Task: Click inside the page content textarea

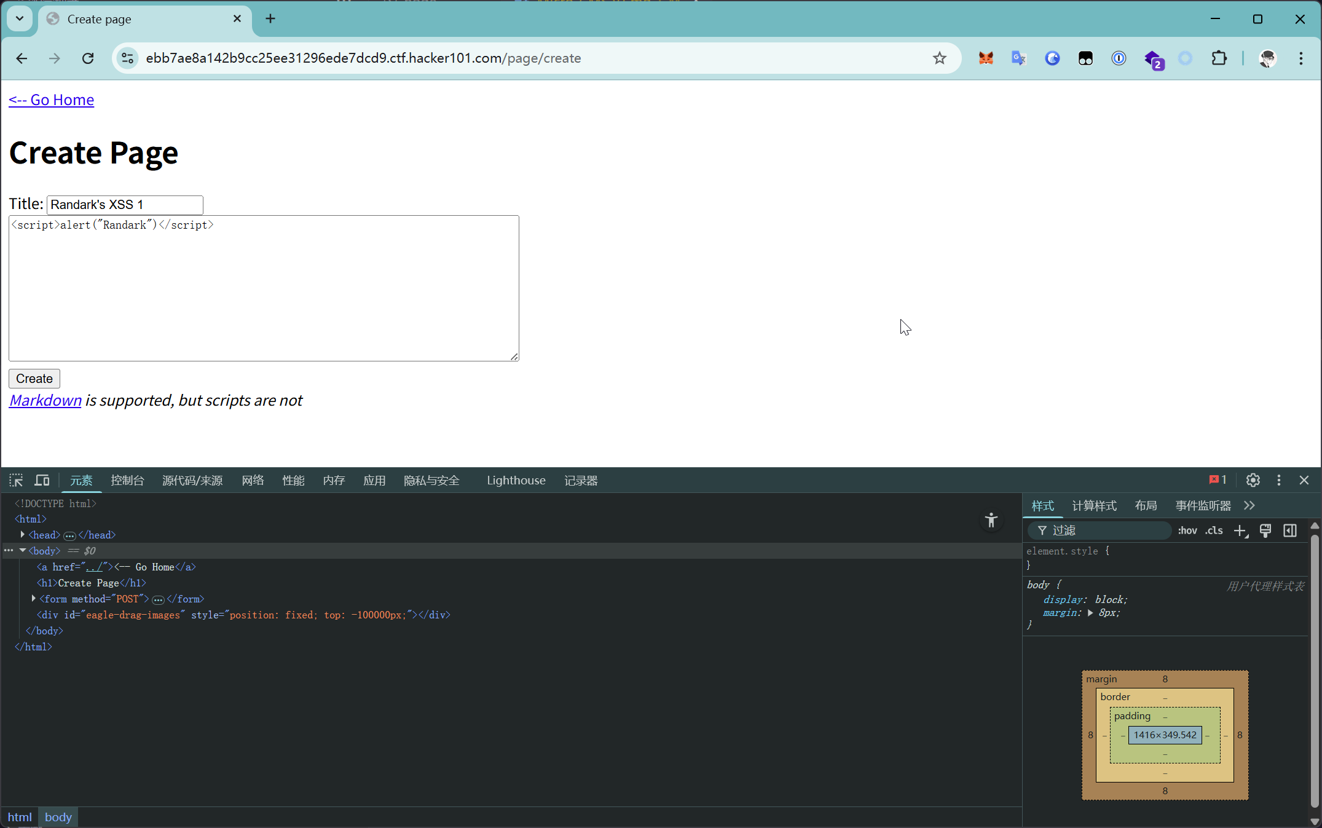Action: point(264,288)
